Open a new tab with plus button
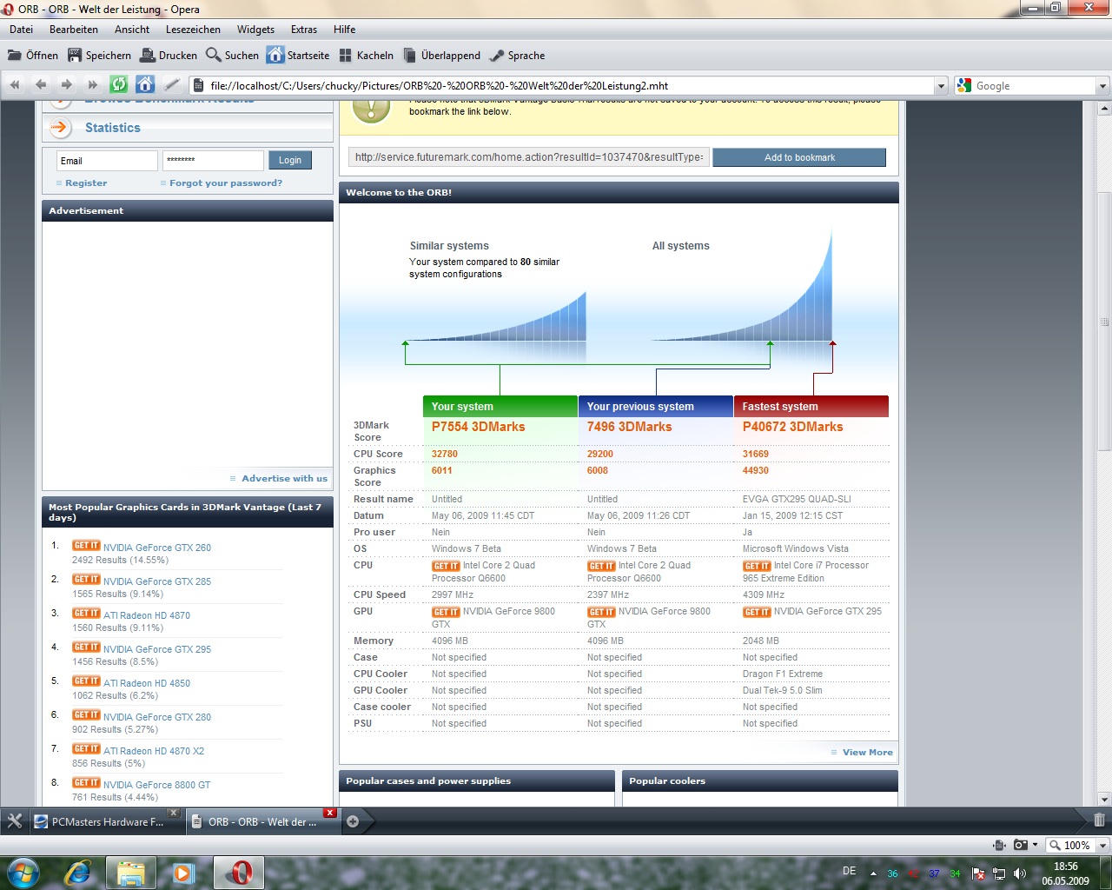Image resolution: width=1112 pixels, height=890 pixels. click(x=353, y=821)
